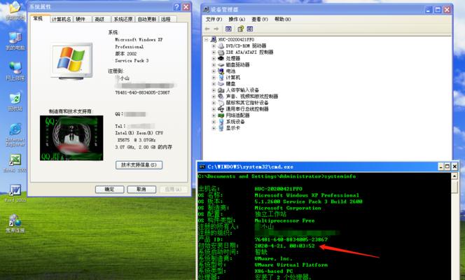This screenshot has height=280, width=465.
Task: Select IDE ATA/ATAPI 控制器 icon
Action: 221,52
